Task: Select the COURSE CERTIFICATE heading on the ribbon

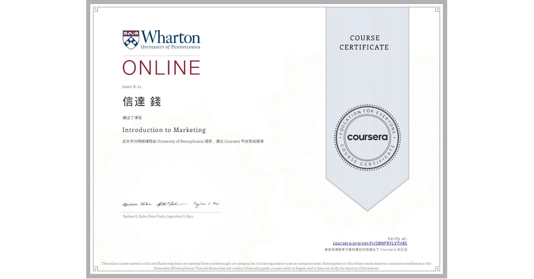Action: point(363,43)
